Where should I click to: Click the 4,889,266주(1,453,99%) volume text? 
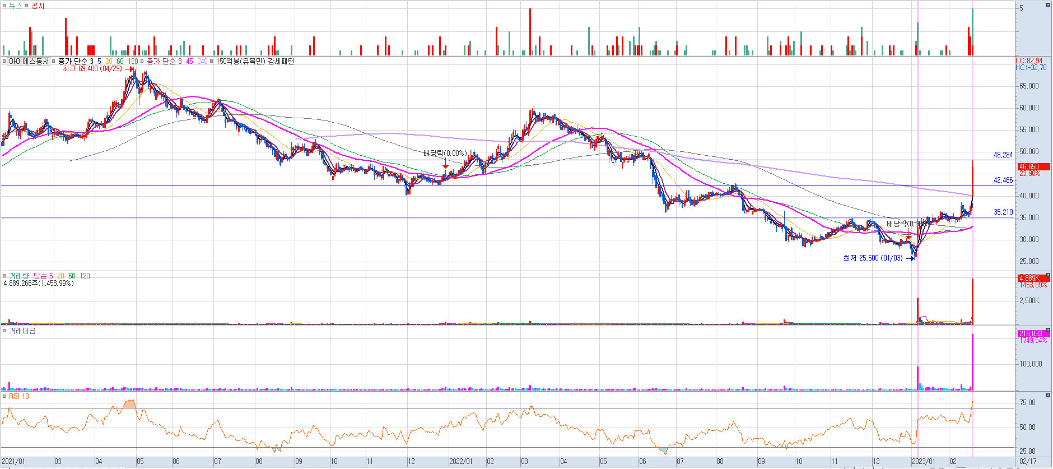[x=38, y=283]
